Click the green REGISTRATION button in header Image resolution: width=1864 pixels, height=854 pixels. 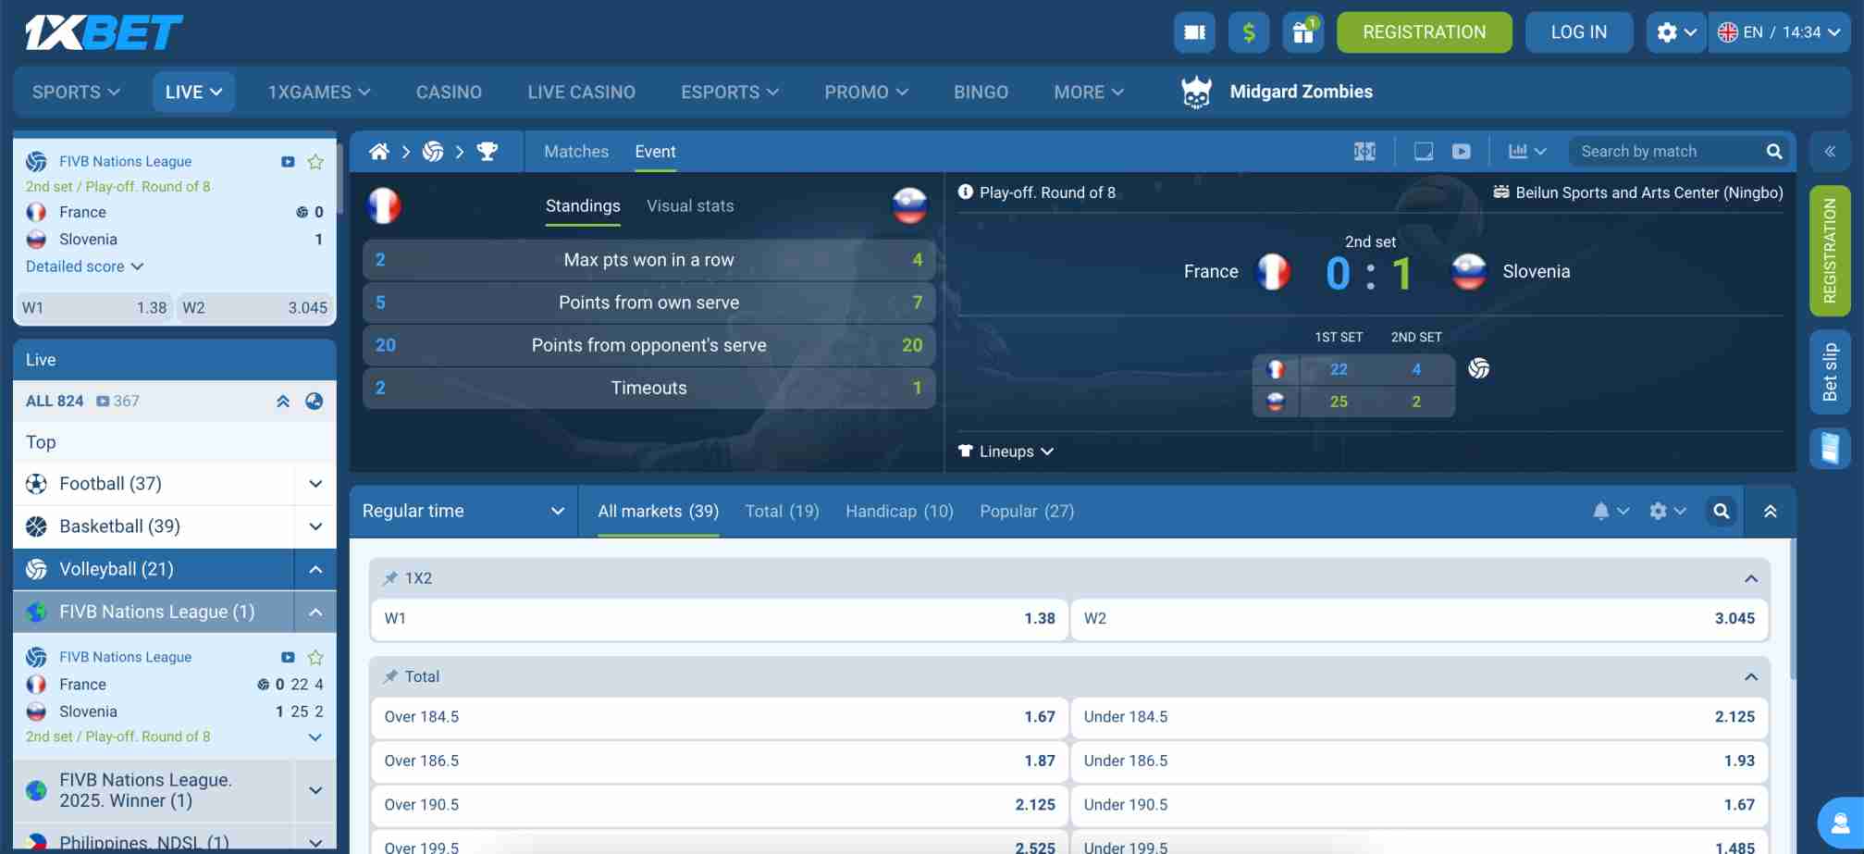click(1424, 32)
